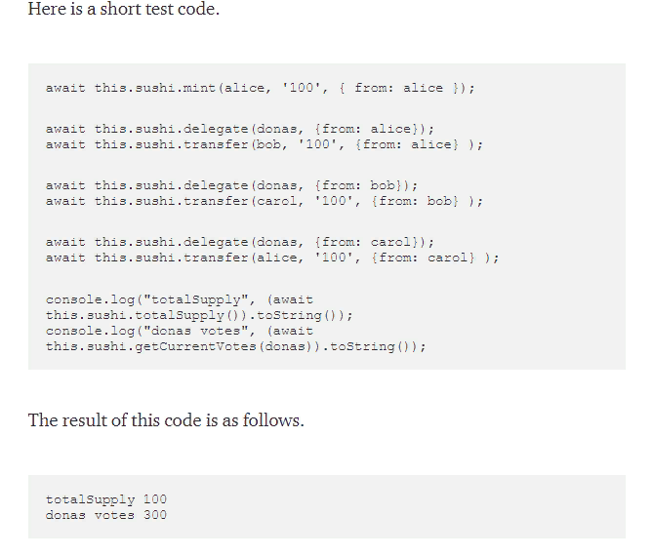
Task: Click the "donas votes 300" output line
Action: [x=105, y=515]
